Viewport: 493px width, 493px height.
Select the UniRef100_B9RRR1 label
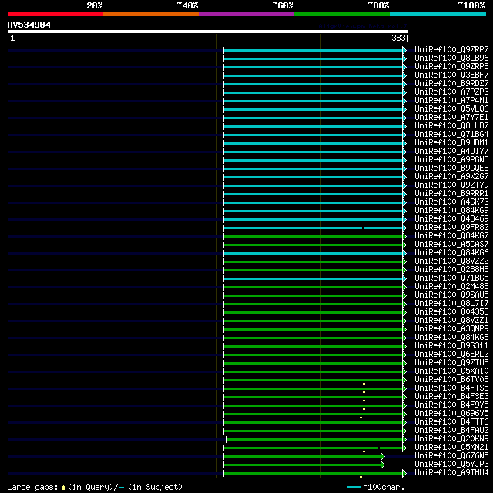(451, 193)
